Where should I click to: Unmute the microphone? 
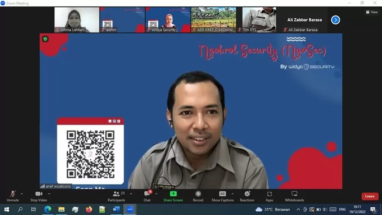coord(13,196)
